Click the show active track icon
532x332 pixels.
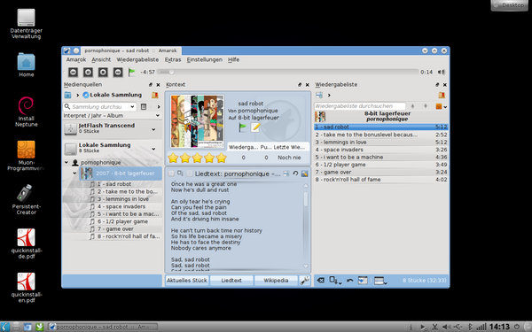(x=363, y=281)
